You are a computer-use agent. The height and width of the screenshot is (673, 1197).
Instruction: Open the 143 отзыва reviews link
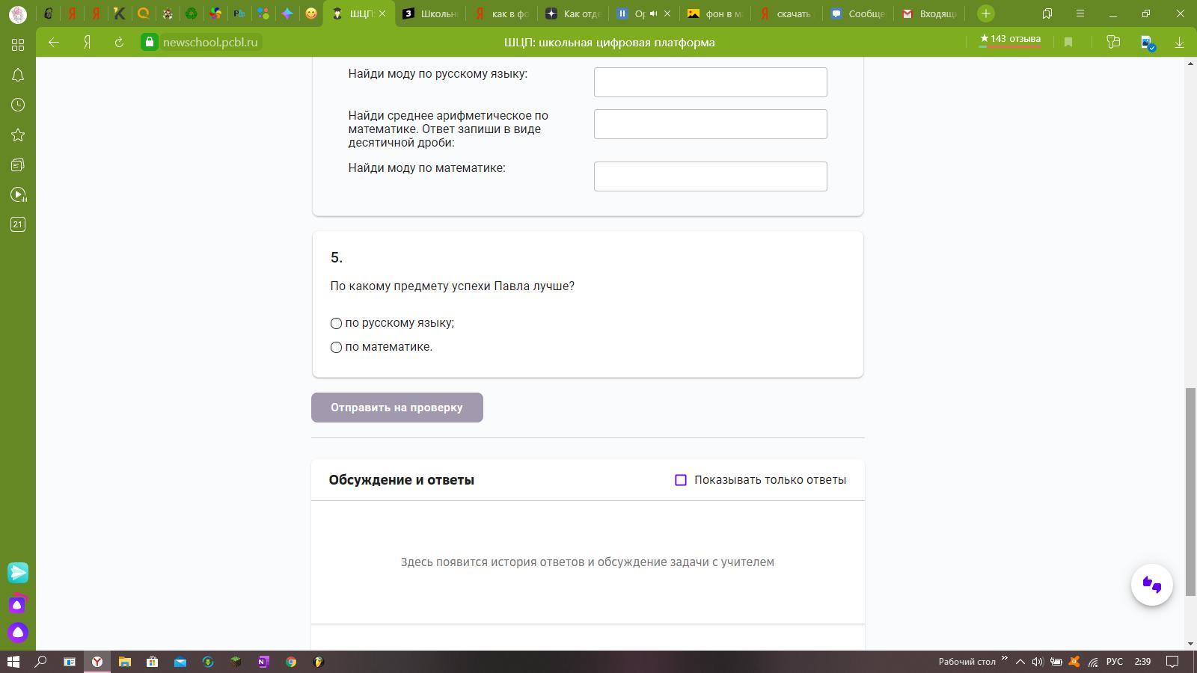pos(1010,40)
